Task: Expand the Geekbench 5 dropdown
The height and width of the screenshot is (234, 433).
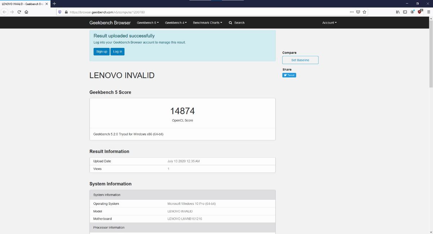Action: point(148,23)
